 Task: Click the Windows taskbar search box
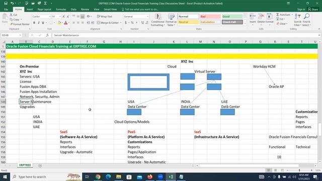click(x=46, y=176)
